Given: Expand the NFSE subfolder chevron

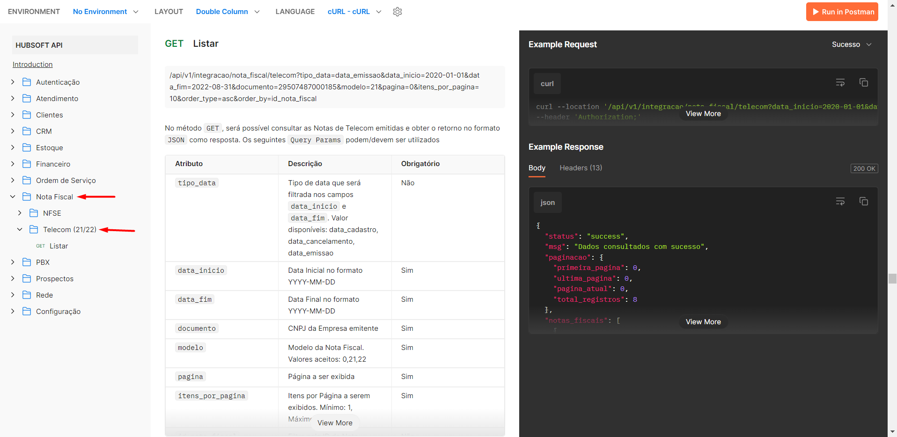Looking at the screenshot, I should tap(20, 213).
